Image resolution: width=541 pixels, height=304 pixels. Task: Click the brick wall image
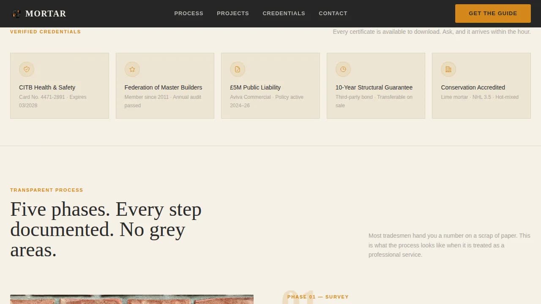[x=132, y=299]
